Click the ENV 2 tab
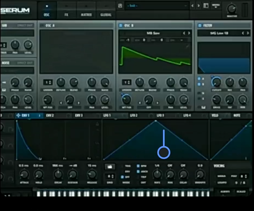 click(50, 115)
